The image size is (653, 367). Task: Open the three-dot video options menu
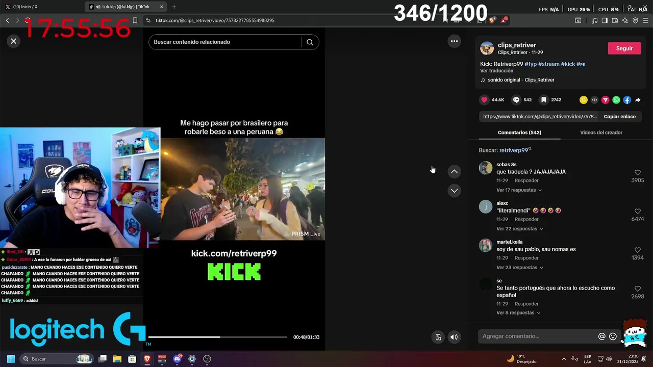tap(454, 41)
